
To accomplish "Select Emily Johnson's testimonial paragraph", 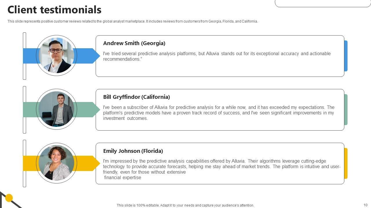I will pyautogui.click(x=221, y=169).
